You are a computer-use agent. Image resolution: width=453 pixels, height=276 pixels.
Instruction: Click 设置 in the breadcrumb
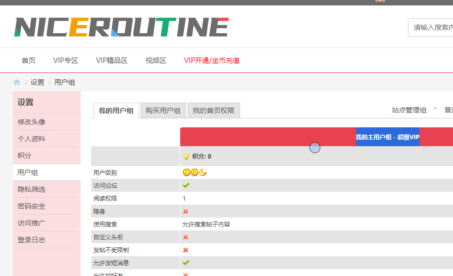pyautogui.click(x=38, y=82)
